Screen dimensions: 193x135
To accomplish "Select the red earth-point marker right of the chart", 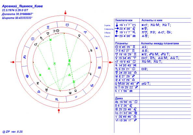I will coord(111,62).
